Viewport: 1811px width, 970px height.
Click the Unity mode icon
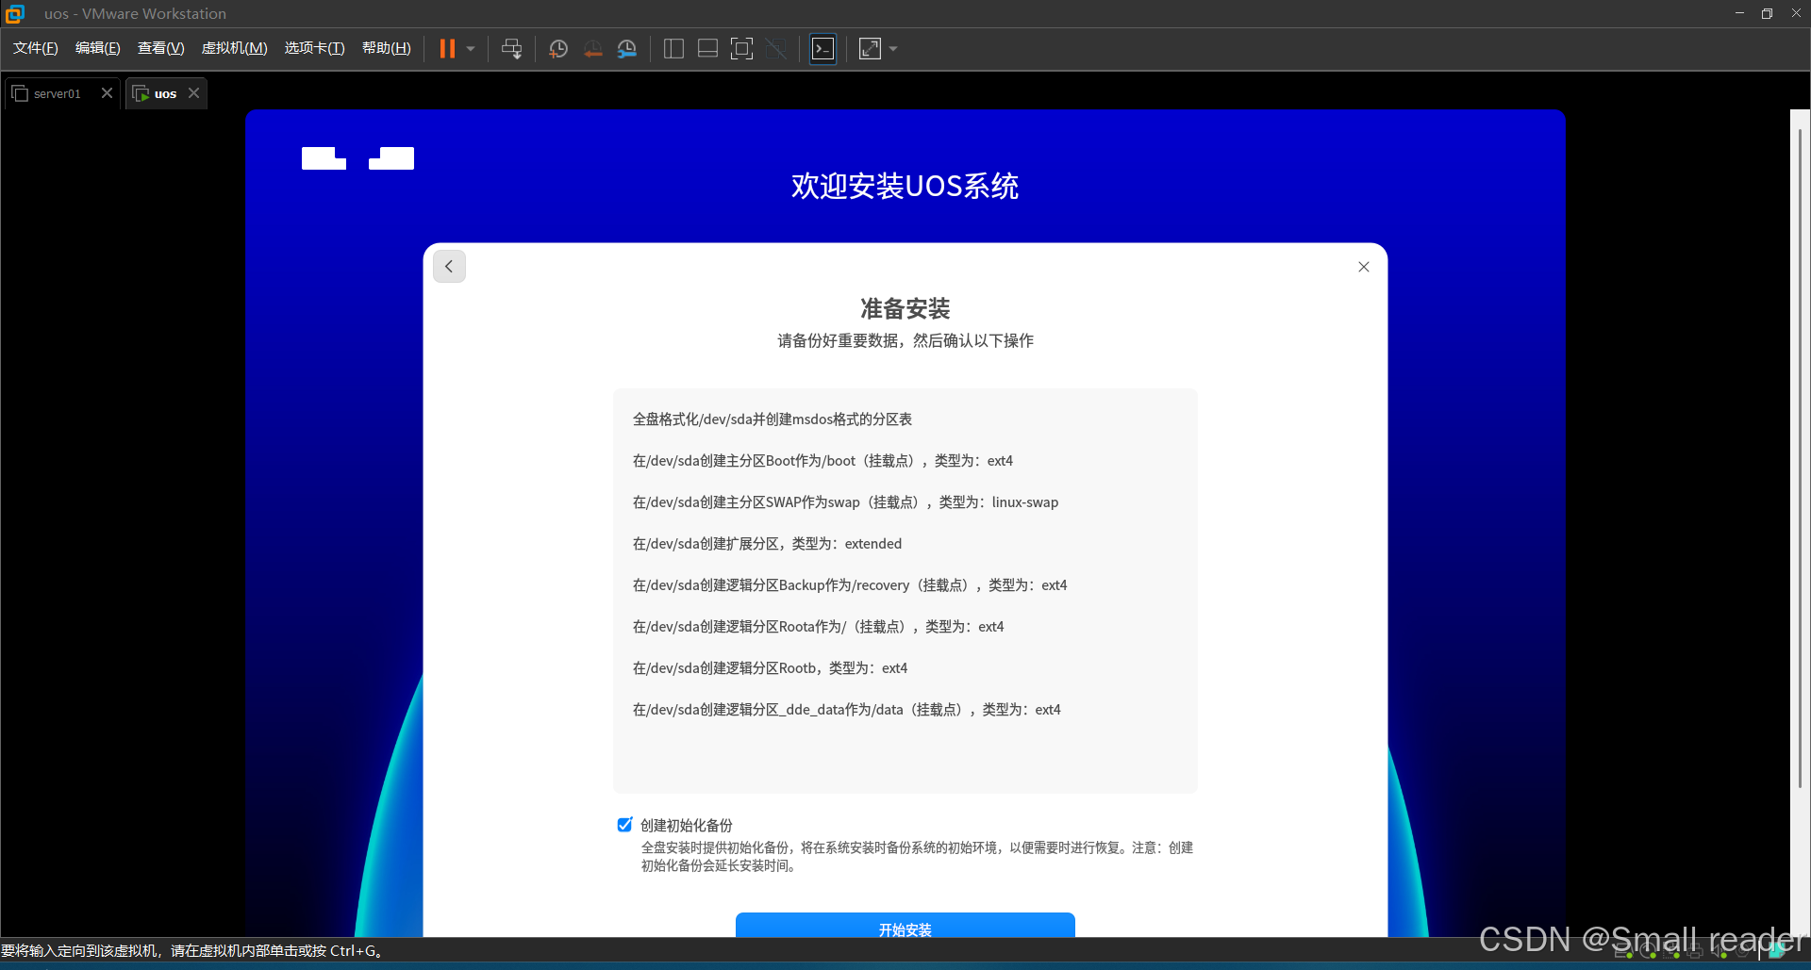click(776, 49)
